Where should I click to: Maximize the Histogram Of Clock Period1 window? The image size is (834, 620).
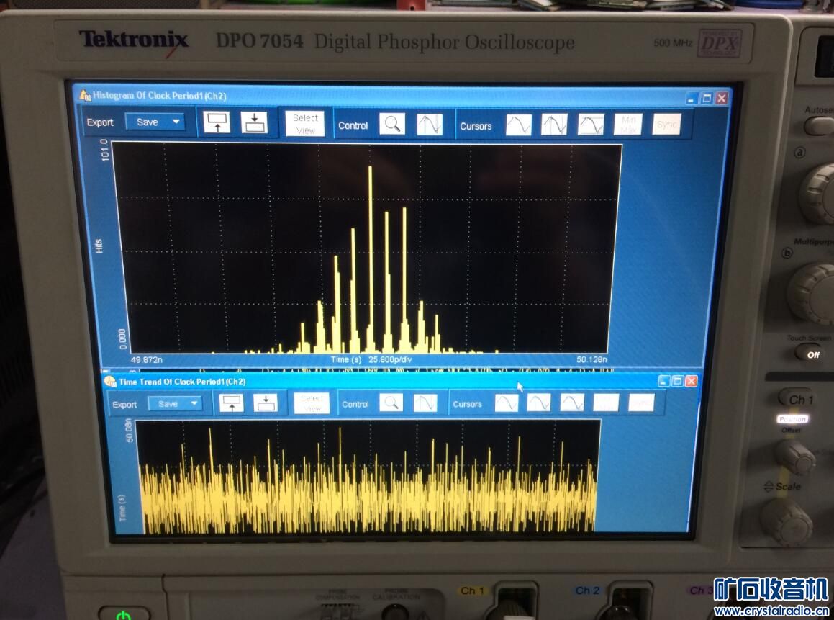707,99
